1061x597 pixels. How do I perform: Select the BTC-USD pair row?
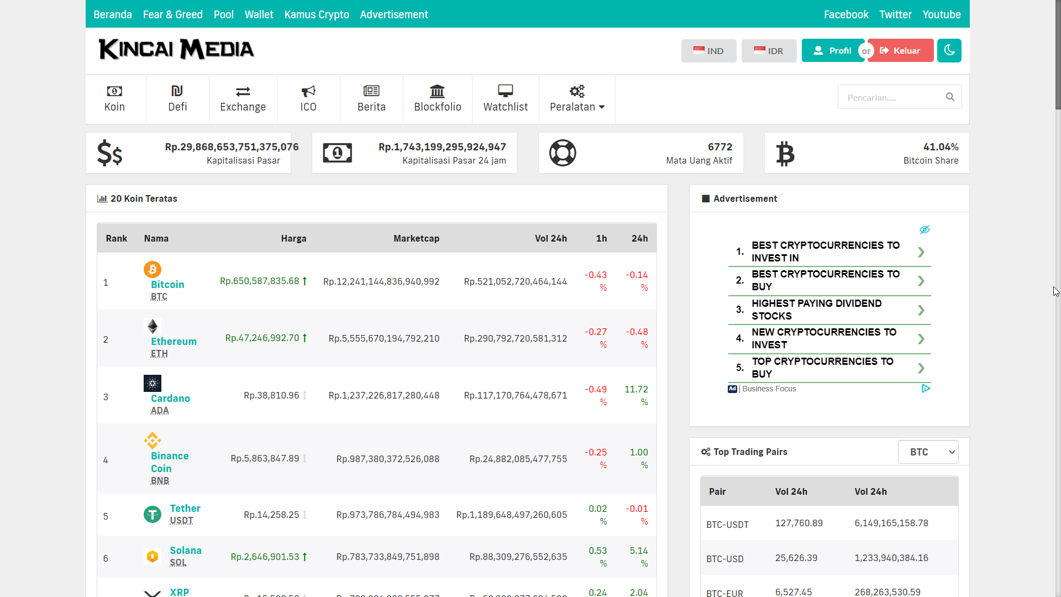click(x=829, y=558)
